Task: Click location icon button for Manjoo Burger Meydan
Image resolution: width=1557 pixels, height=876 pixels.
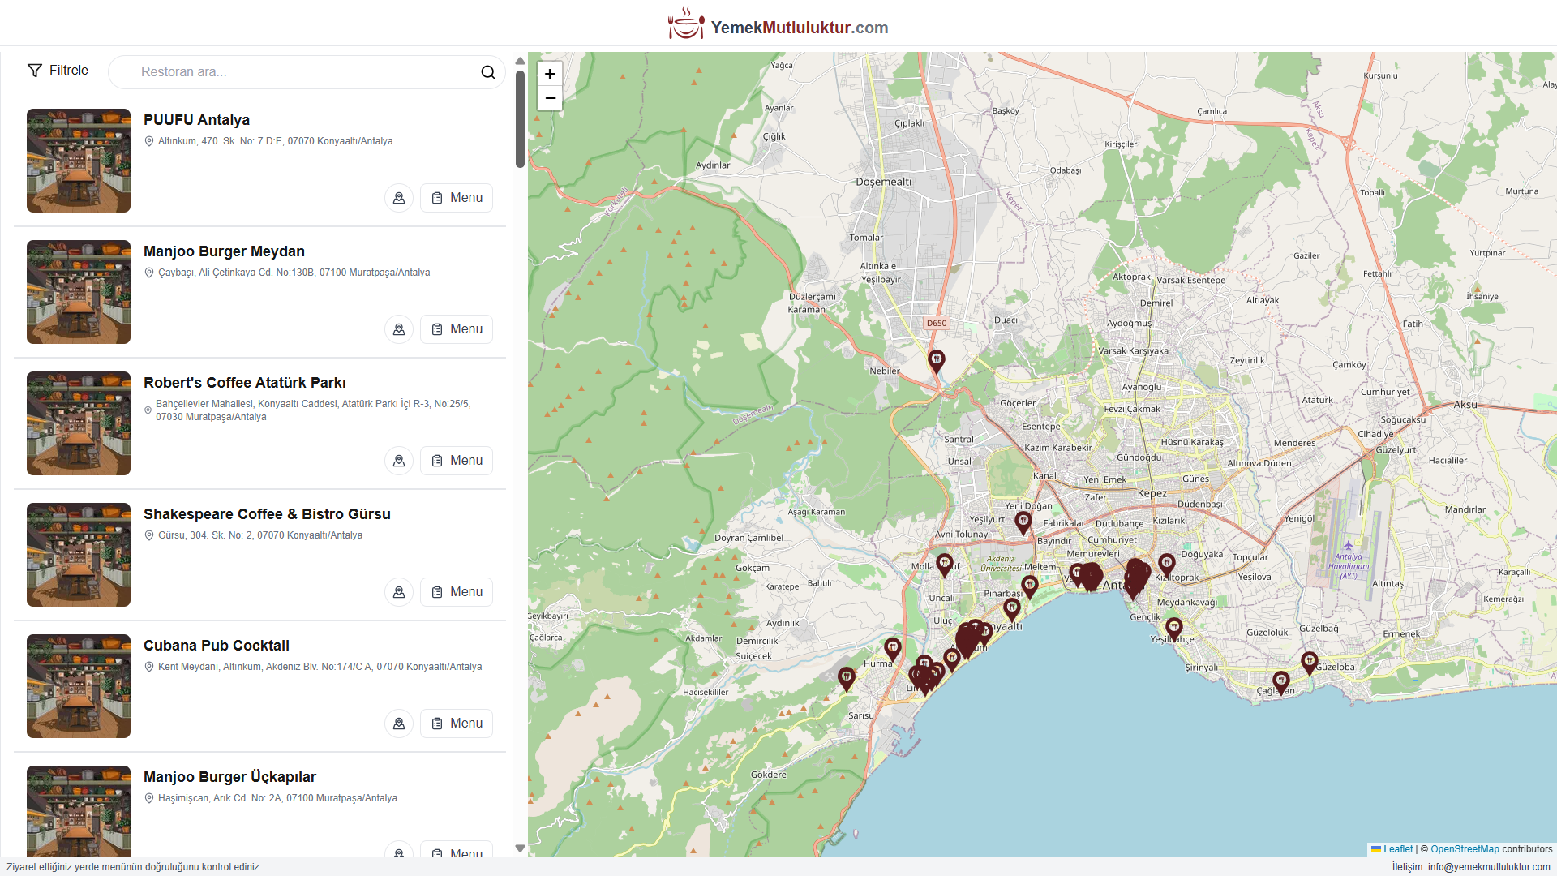Action: (x=399, y=329)
